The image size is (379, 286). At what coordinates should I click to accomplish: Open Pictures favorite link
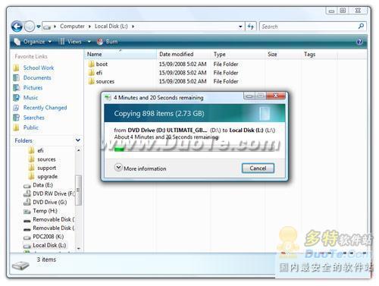(x=33, y=88)
